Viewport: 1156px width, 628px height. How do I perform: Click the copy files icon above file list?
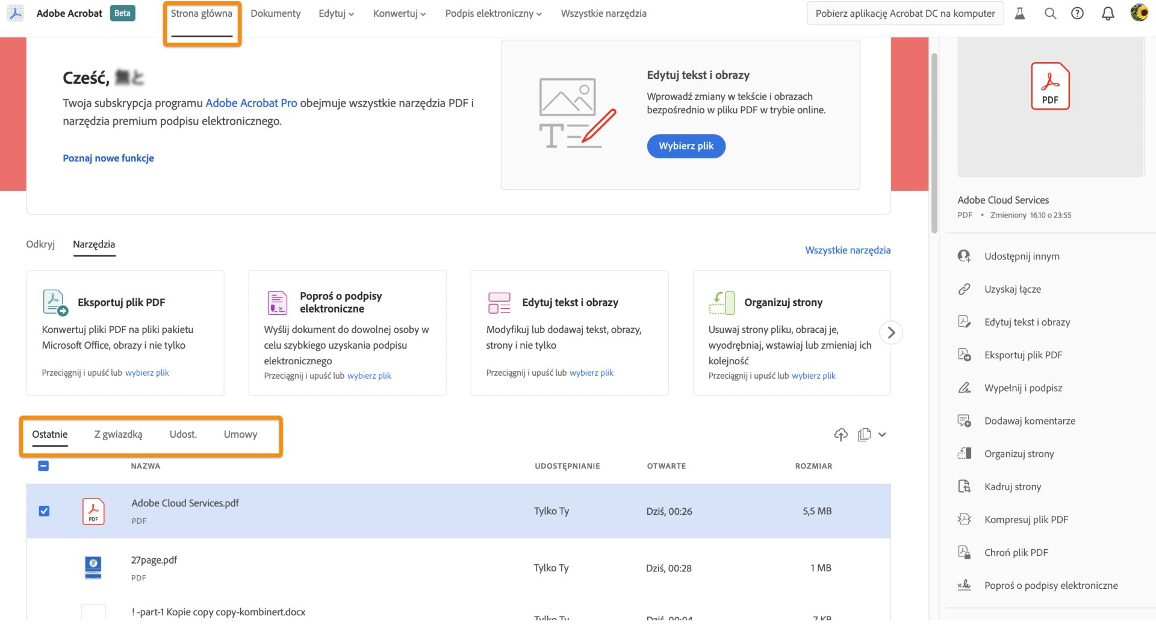(x=865, y=434)
